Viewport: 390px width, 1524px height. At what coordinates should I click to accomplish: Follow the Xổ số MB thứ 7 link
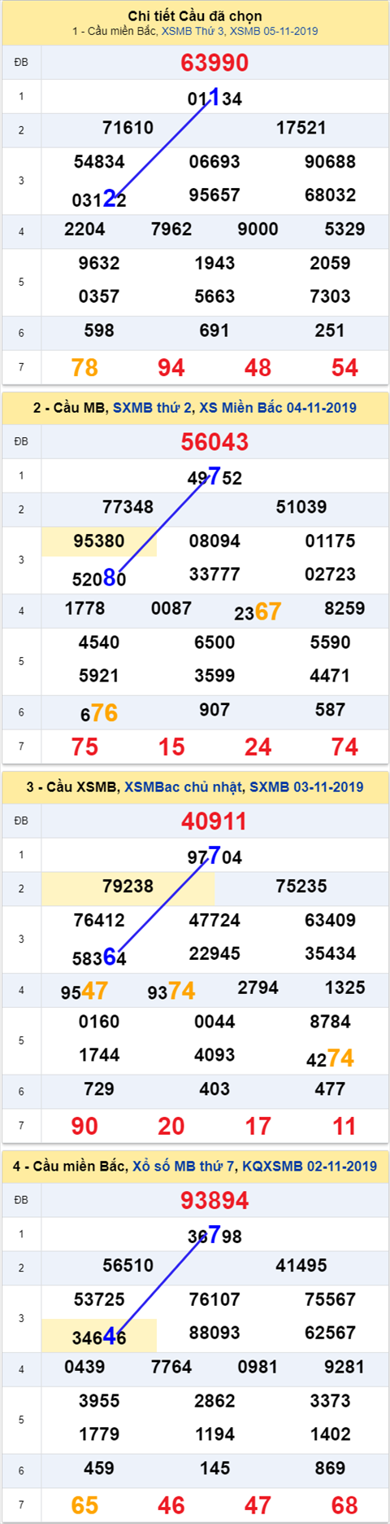184,1167
